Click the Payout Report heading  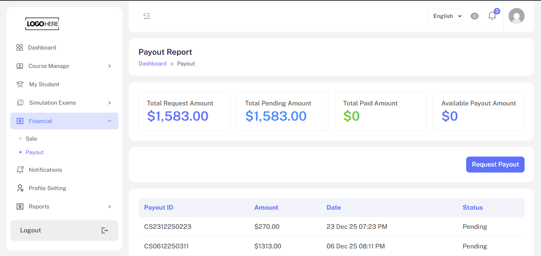tap(165, 52)
